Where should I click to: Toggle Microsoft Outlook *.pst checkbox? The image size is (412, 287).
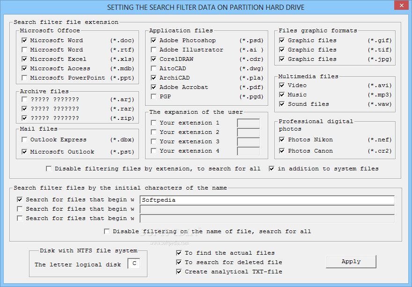point(24,152)
